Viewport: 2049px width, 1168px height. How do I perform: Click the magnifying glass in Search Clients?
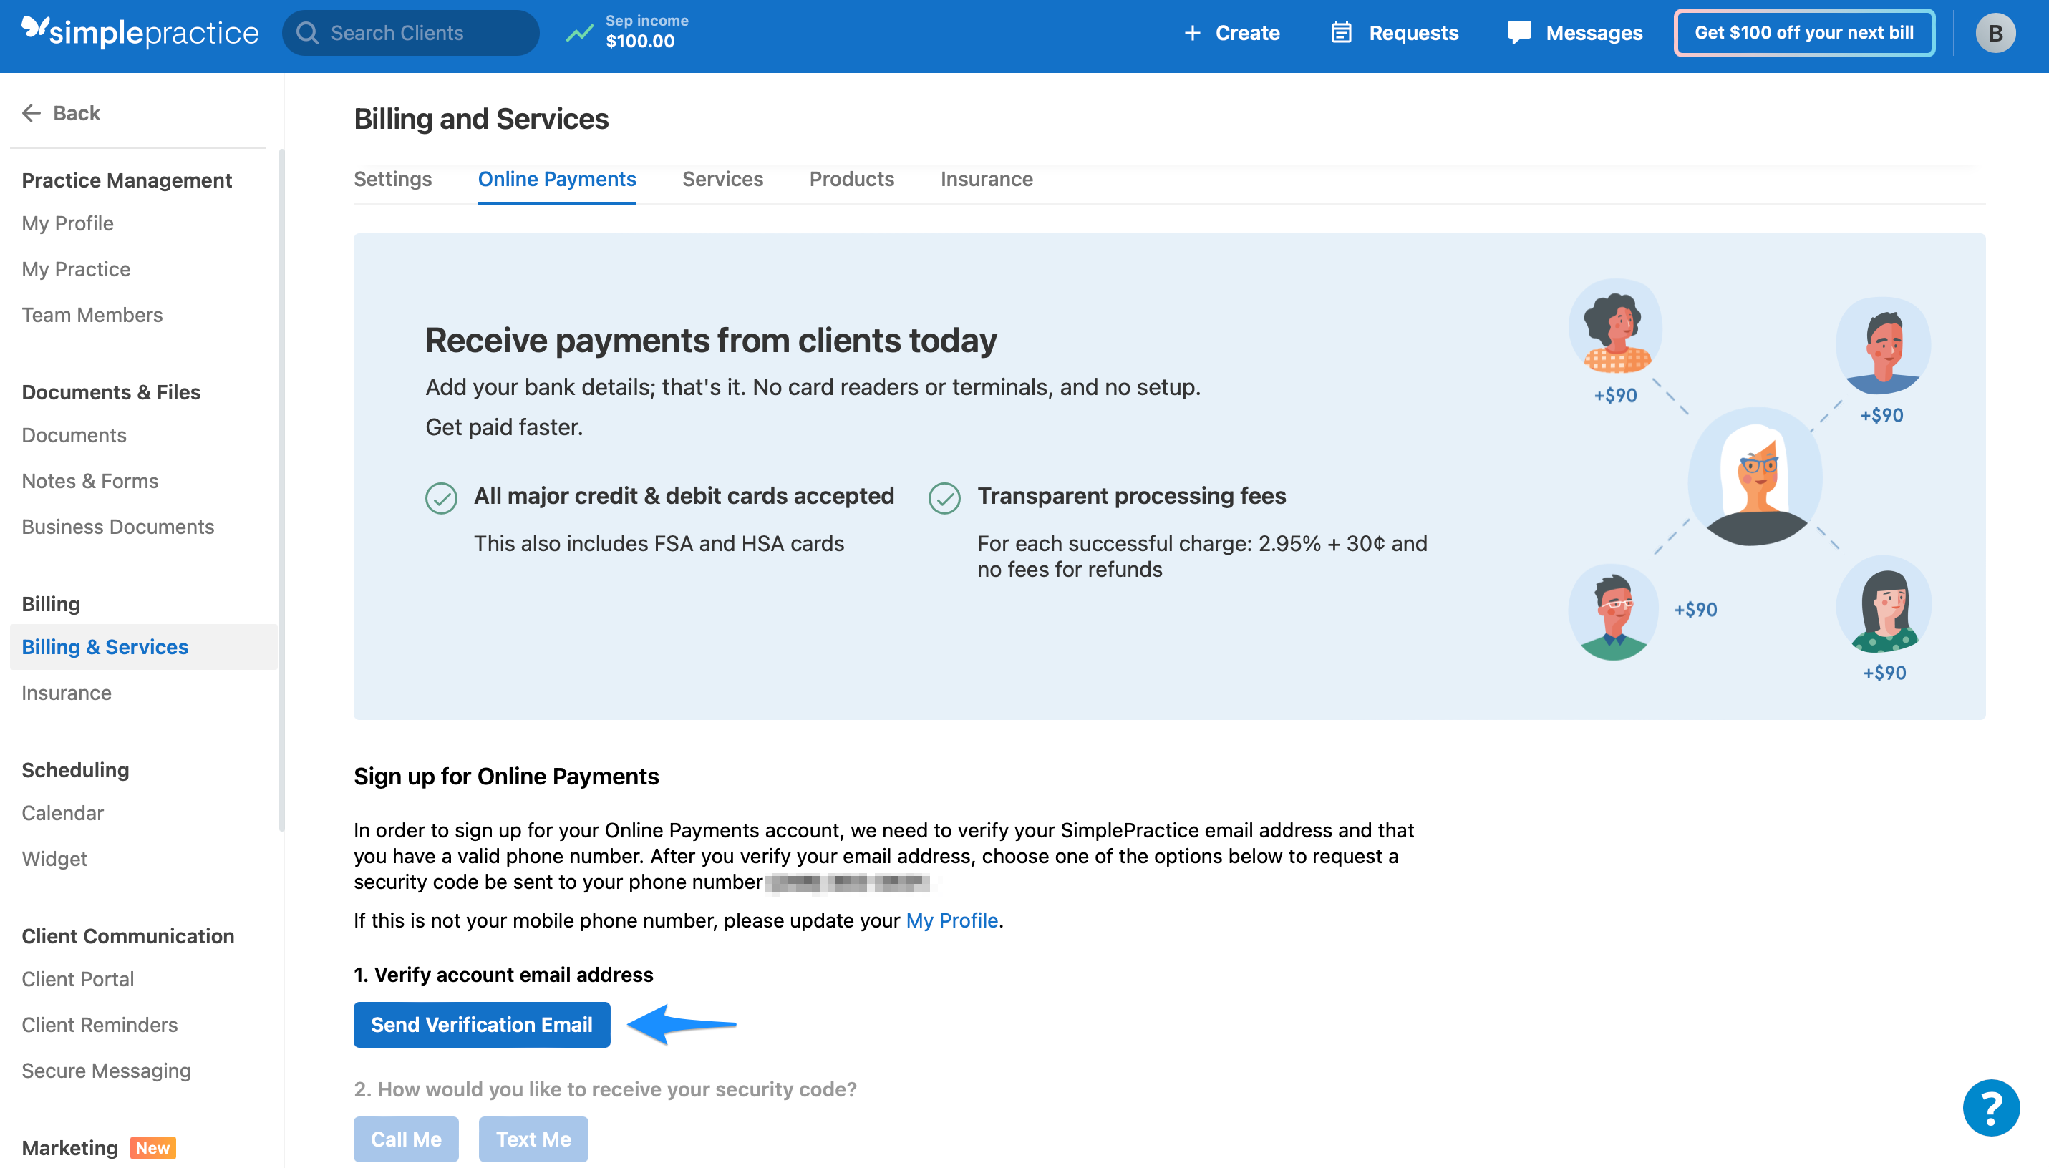coord(307,32)
